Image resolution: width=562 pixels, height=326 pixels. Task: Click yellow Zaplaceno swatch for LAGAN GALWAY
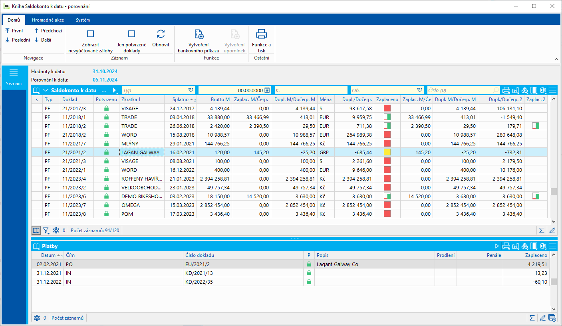[x=387, y=152]
